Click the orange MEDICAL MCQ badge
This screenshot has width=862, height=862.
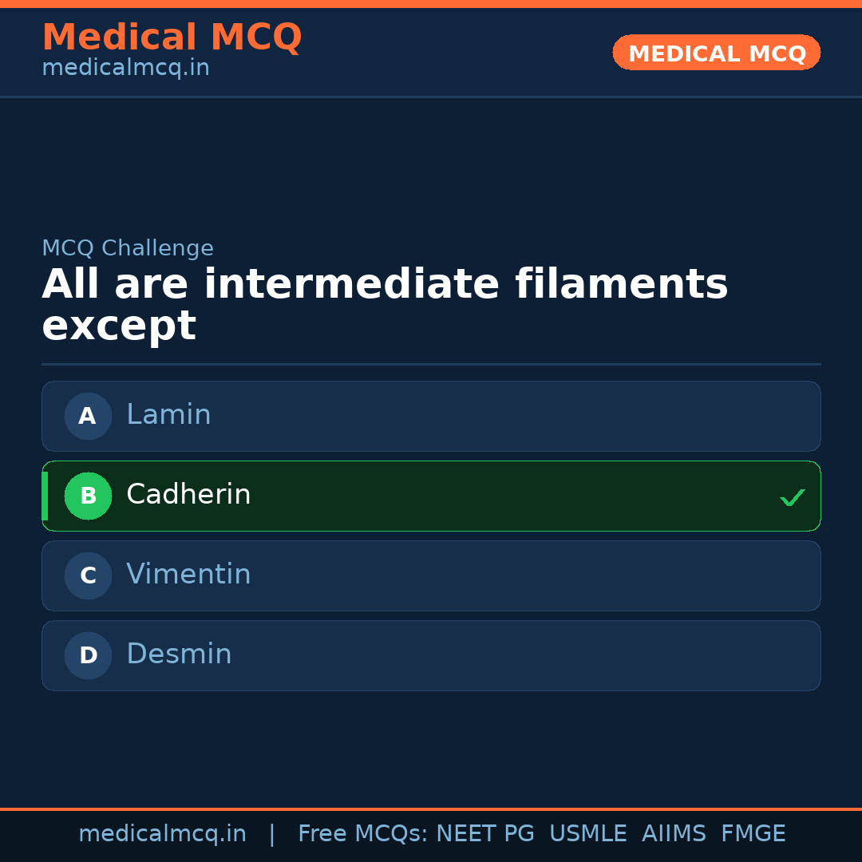pos(717,53)
